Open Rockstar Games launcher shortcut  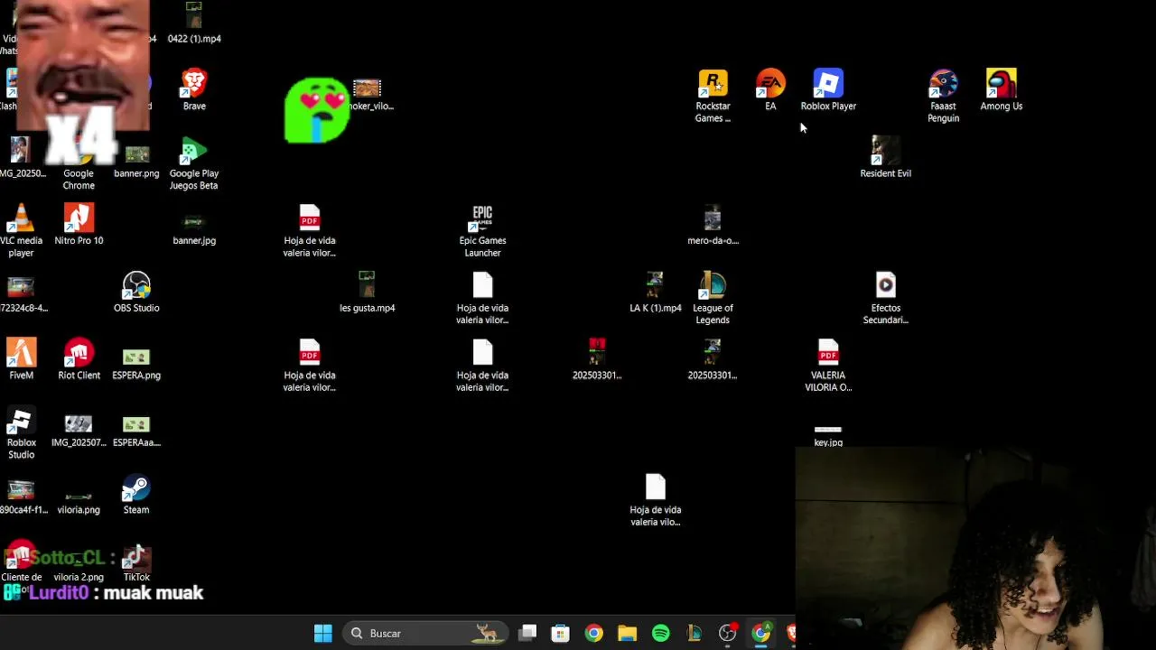tap(713, 96)
